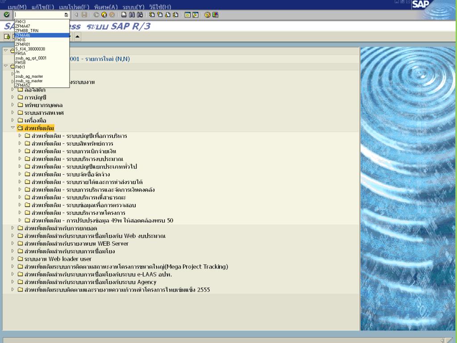Select ส่วนเพิ่มเติม - ระบบการเบิกจ่ายเงิน
Screen dimensions: 457x343
(x=74, y=151)
